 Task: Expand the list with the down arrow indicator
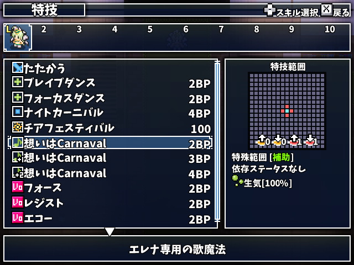pyautogui.click(x=110, y=232)
